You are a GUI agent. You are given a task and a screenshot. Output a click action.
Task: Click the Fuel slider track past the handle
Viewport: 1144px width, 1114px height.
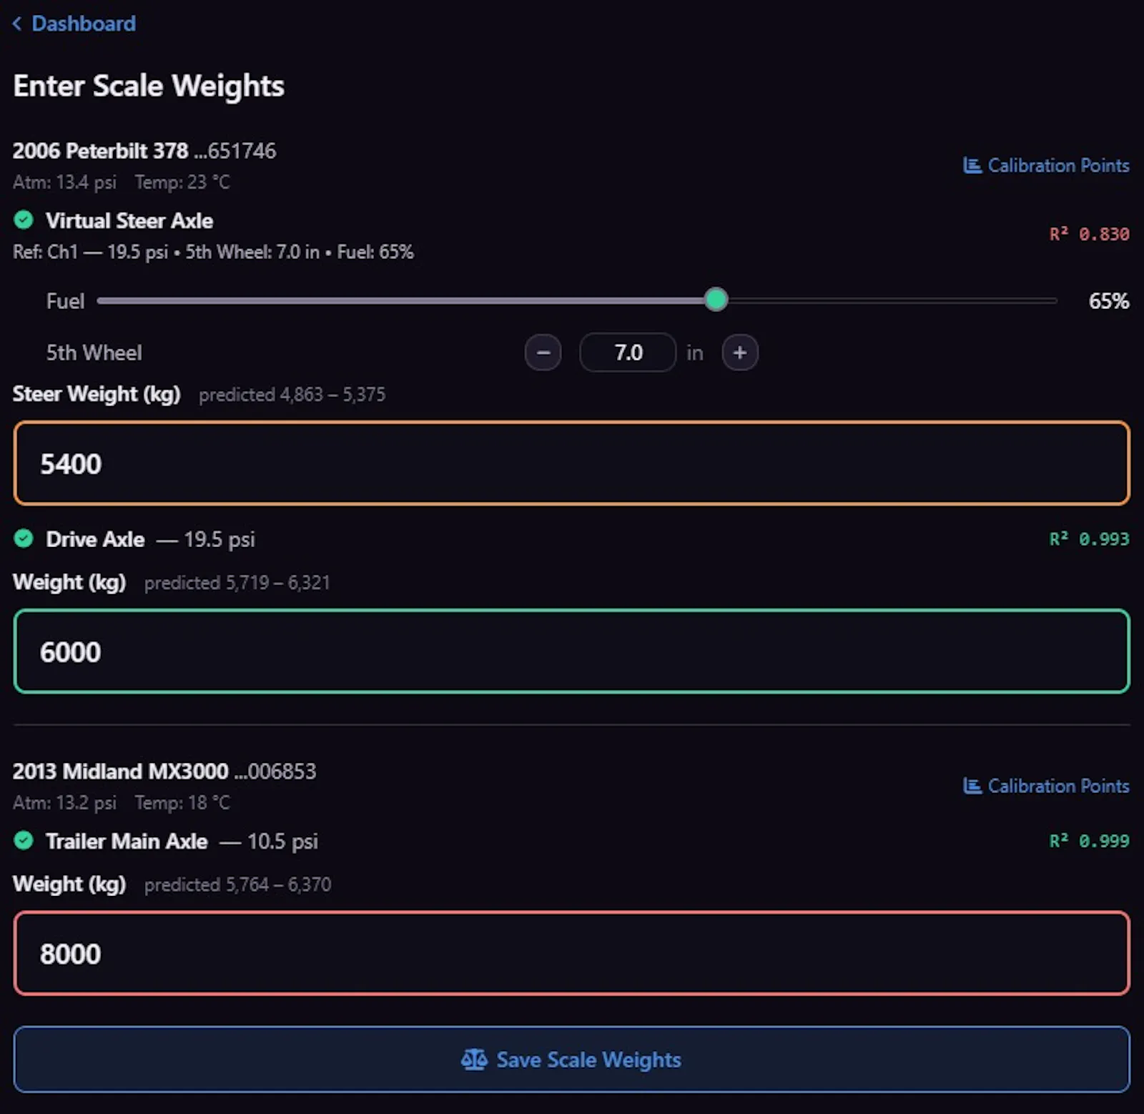[x=892, y=300]
